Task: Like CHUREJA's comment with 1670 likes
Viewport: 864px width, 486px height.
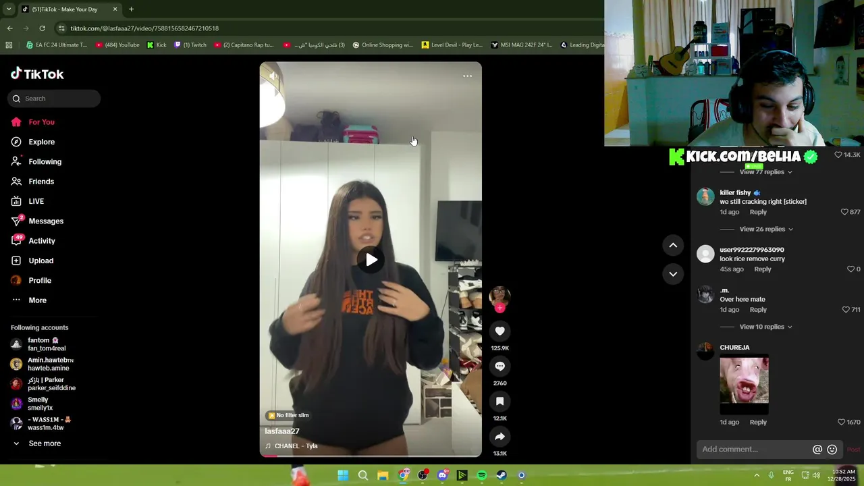Action: pos(841,423)
